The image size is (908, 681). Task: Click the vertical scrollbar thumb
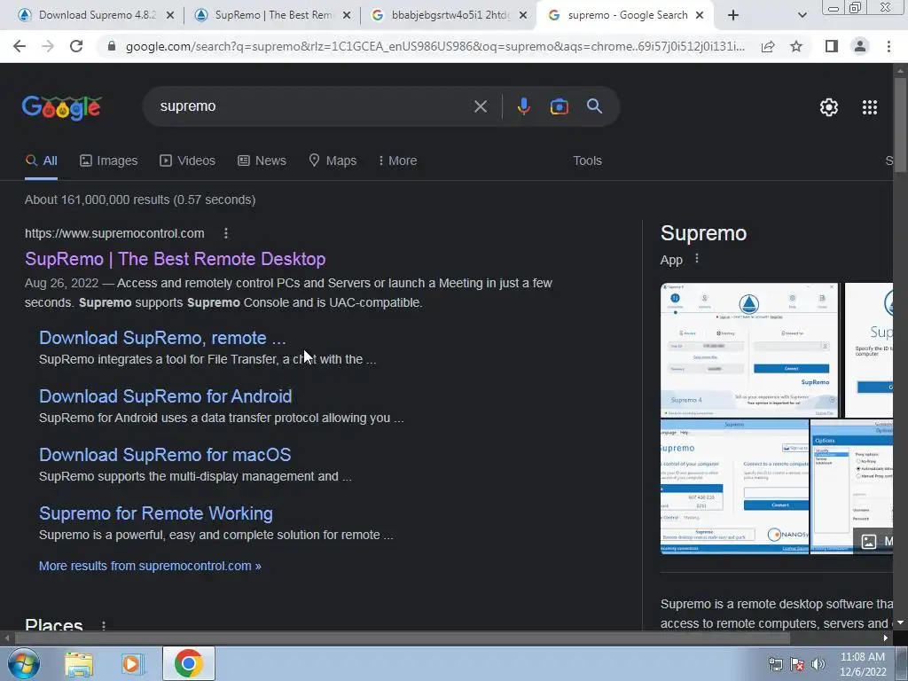coord(900,124)
